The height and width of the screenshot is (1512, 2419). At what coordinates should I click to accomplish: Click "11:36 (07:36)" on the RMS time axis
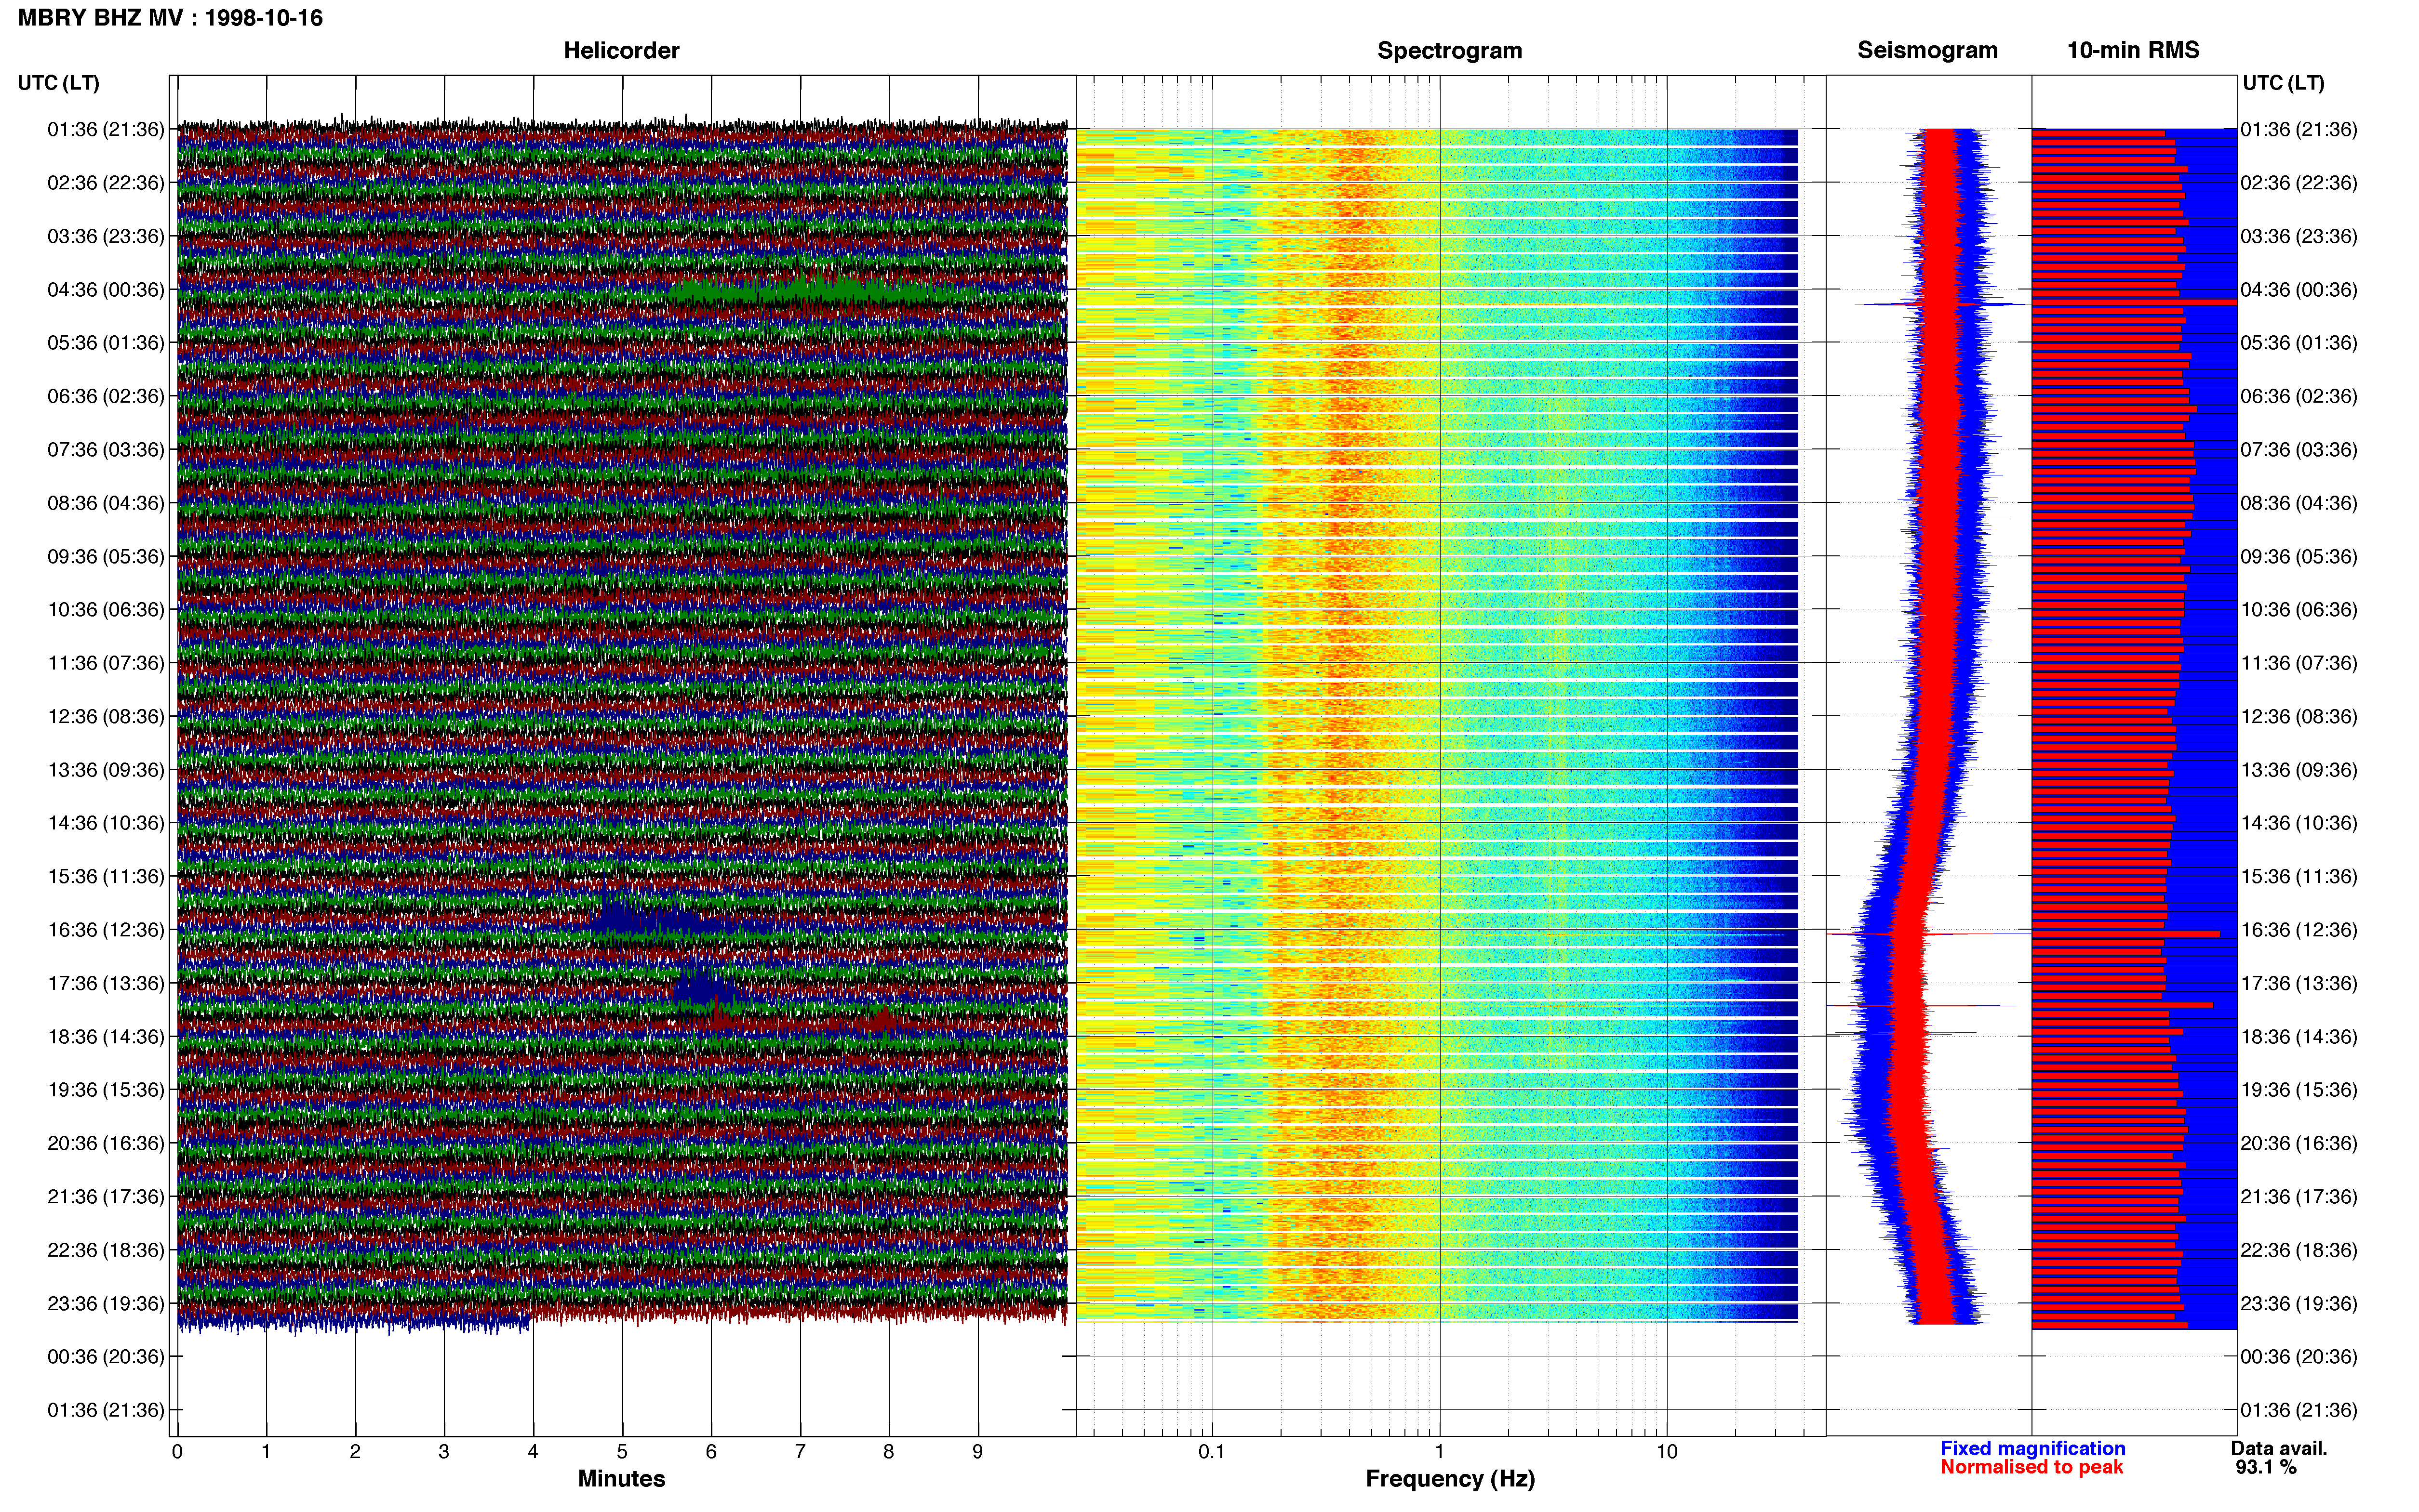click(2299, 663)
